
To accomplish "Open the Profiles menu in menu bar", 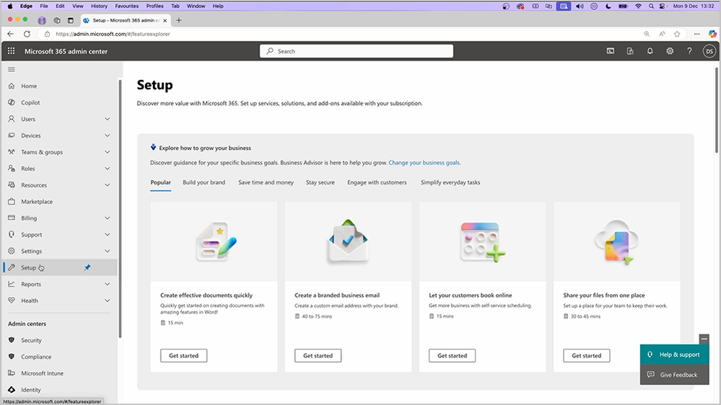I will click(154, 6).
